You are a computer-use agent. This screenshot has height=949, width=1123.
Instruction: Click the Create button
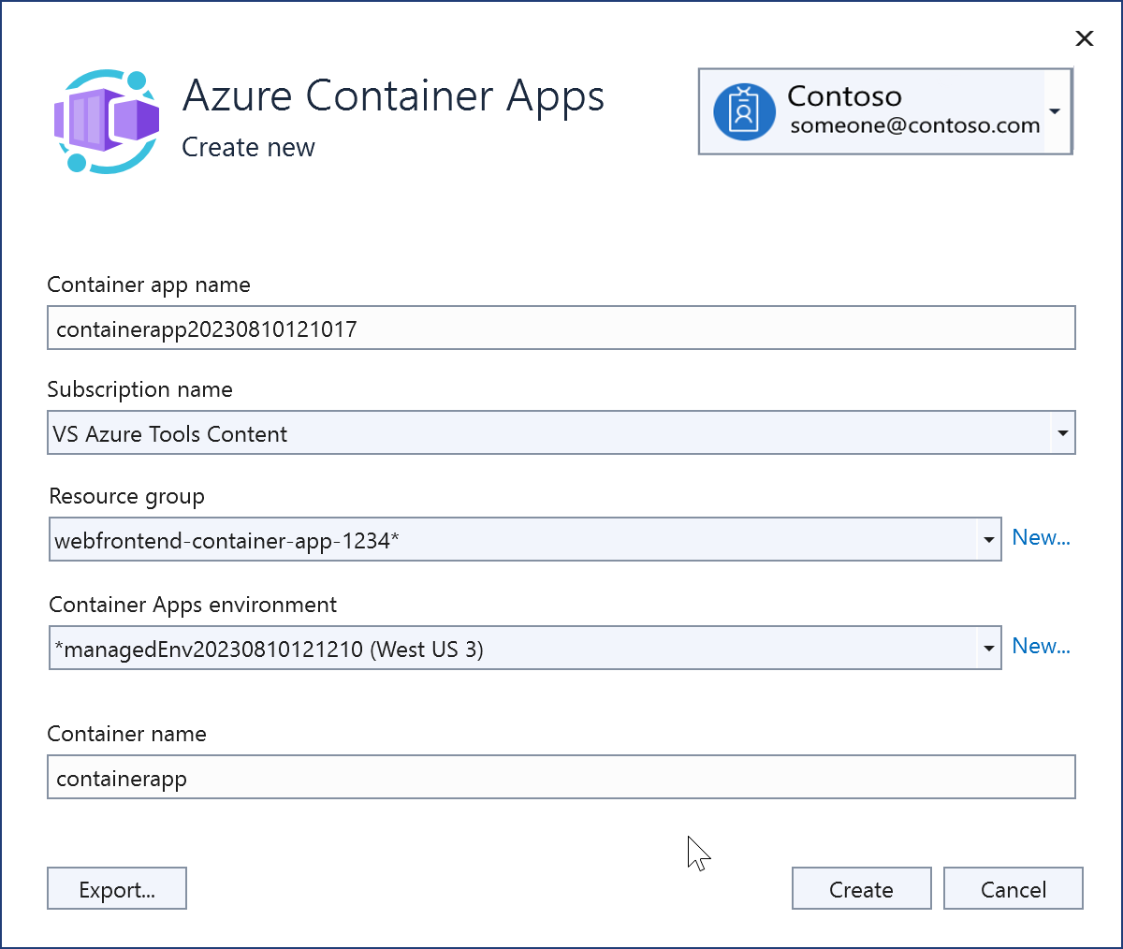click(861, 888)
